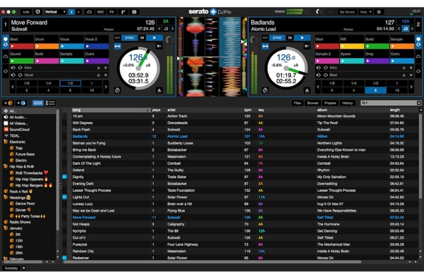
Task: Jump to track start on deck 2
Action: point(290,38)
